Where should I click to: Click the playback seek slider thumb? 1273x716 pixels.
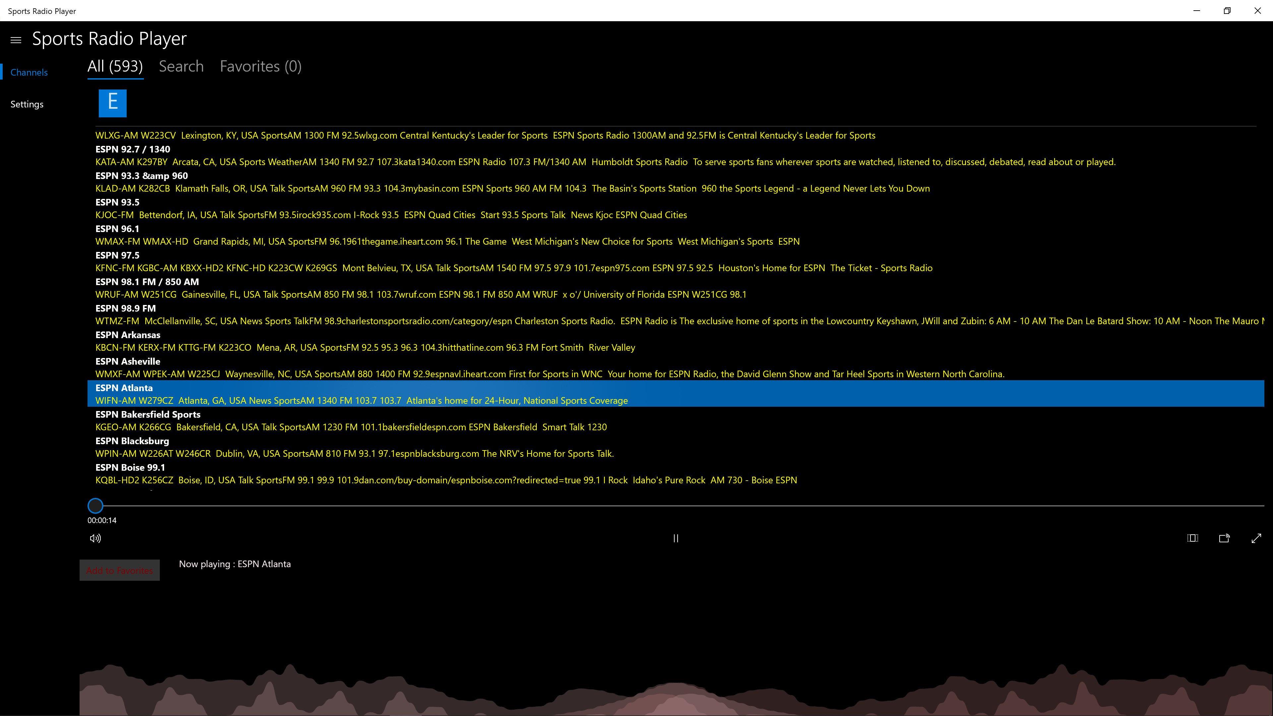point(95,506)
